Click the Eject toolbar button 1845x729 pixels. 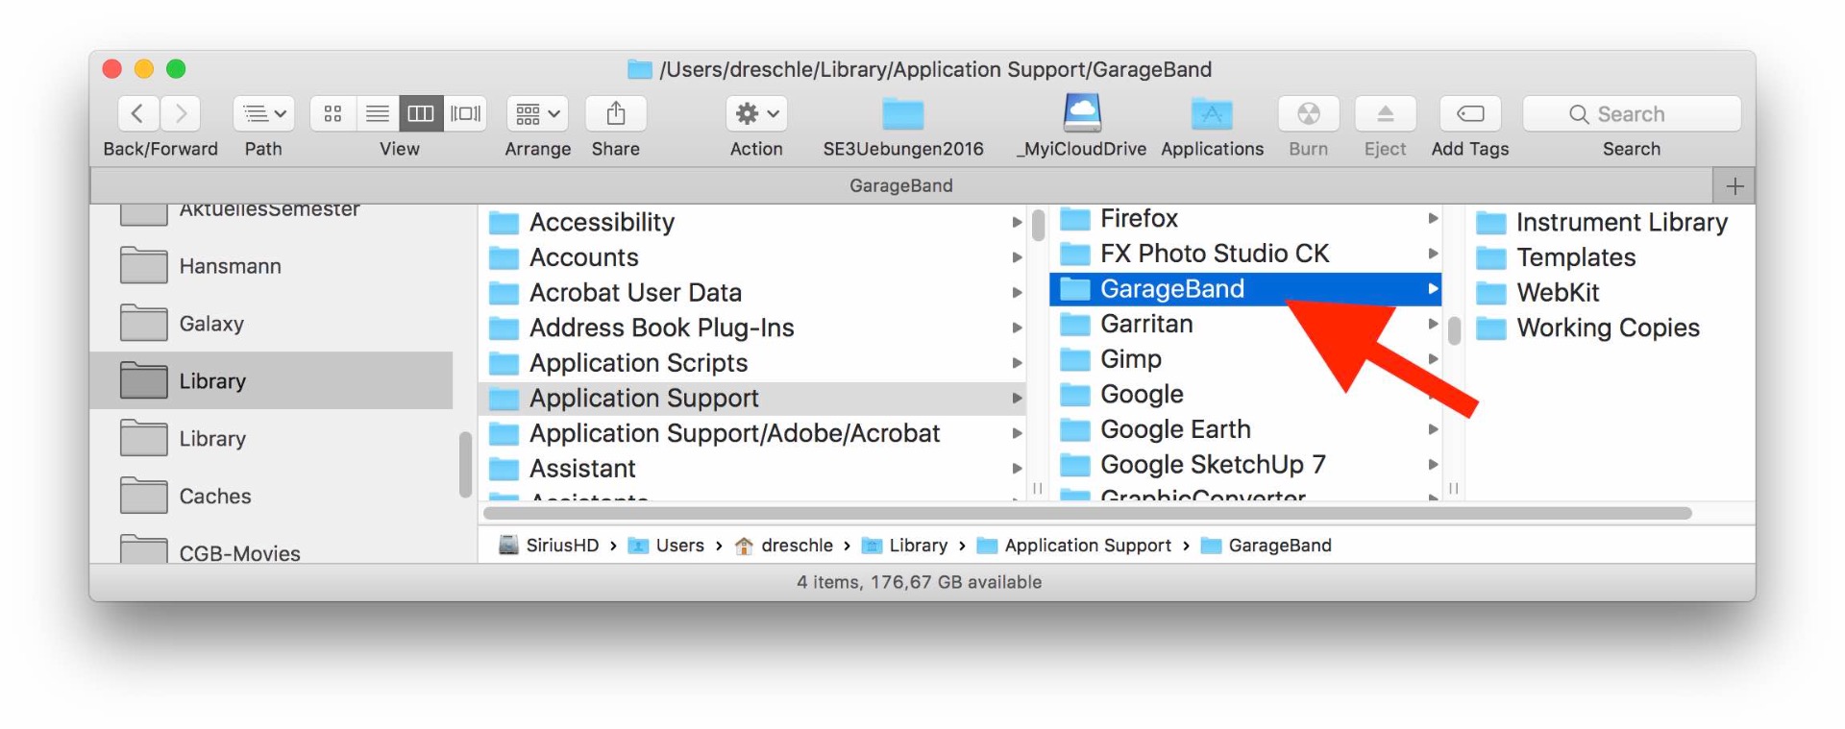(x=1385, y=113)
